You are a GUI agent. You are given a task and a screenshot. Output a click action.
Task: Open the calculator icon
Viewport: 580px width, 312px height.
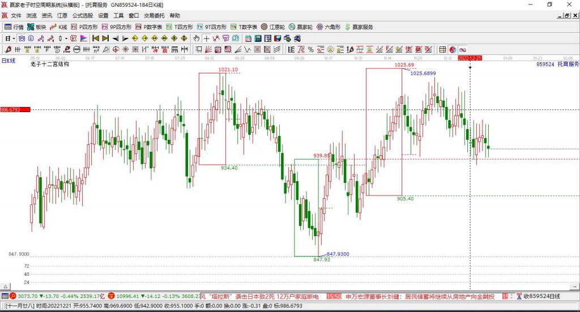coord(258,38)
